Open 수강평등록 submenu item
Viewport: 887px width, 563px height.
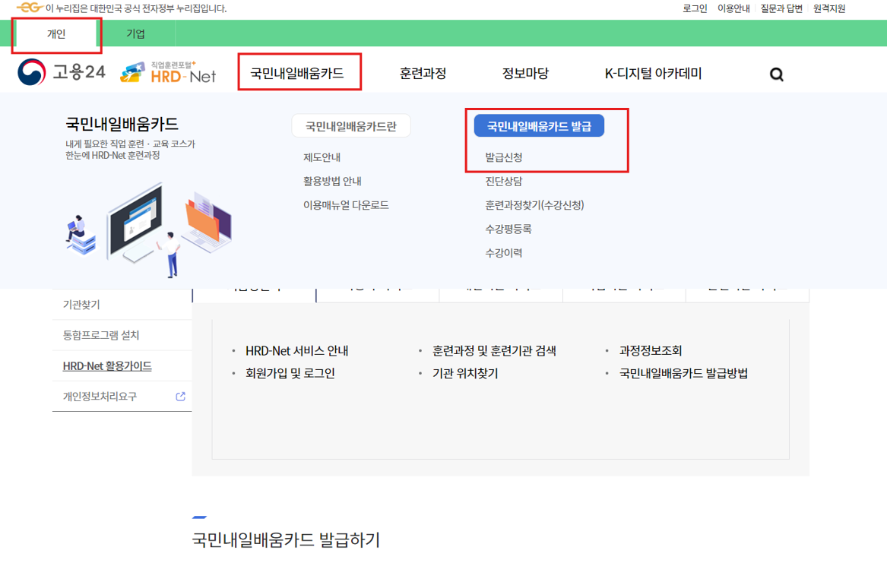click(x=508, y=229)
